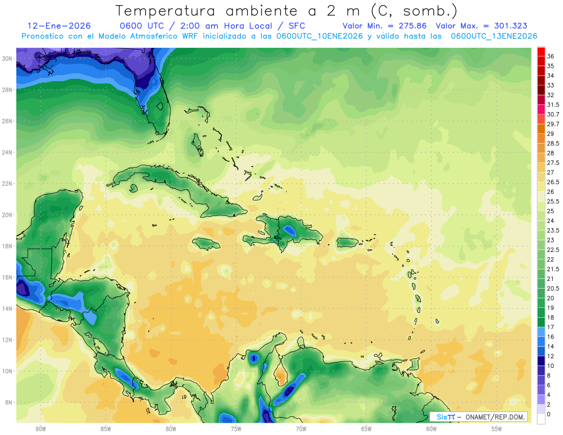The height and width of the screenshot is (435, 563).
Task: Click the 'Valor Max. = 301.323' text
Action: (x=481, y=26)
